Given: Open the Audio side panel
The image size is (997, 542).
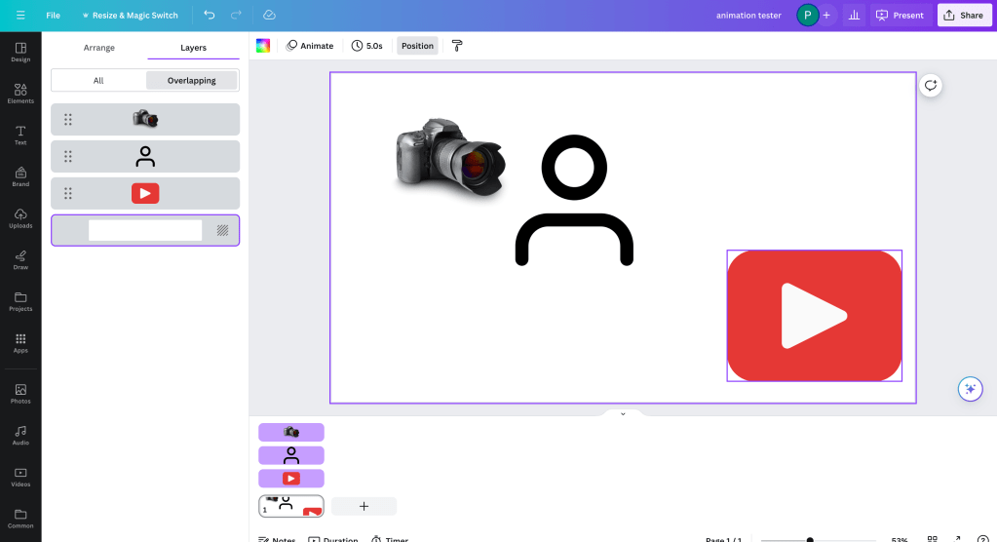Looking at the screenshot, I should (x=20, y=435).
